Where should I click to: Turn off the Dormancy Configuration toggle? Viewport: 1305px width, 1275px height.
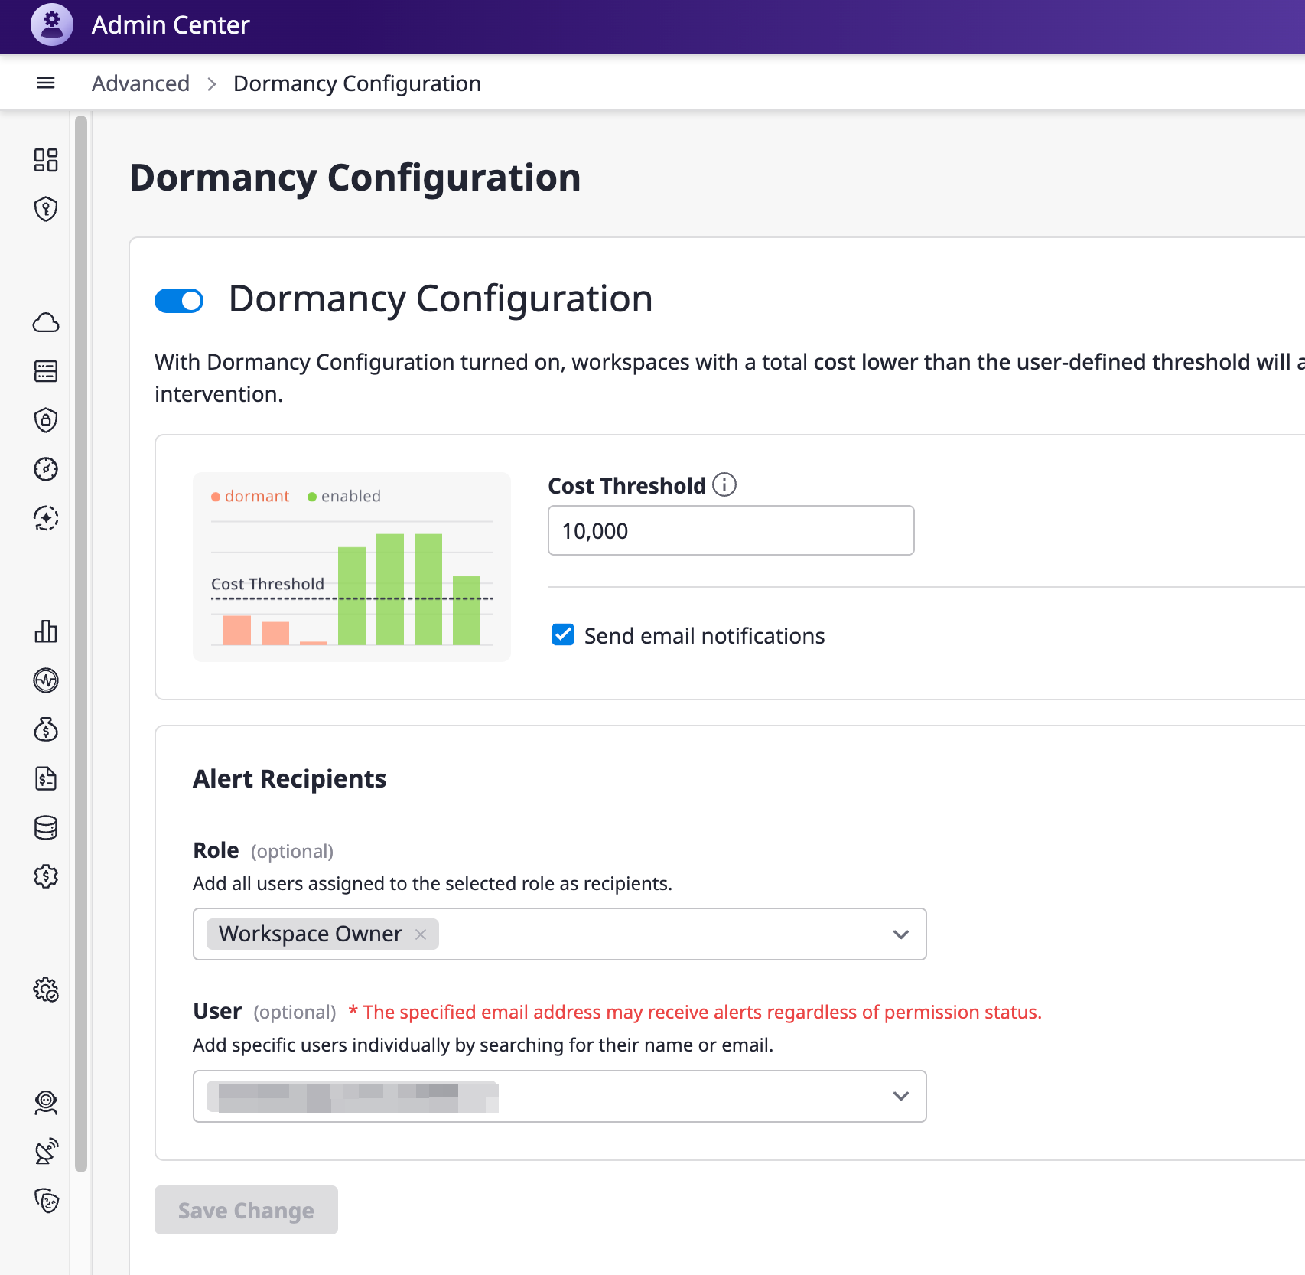(179, 301)
